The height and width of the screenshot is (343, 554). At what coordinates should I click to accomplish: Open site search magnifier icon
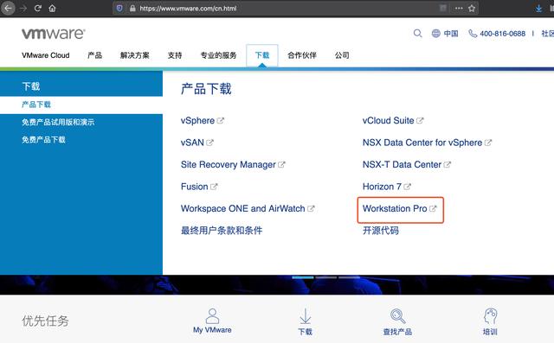(417, 34)
